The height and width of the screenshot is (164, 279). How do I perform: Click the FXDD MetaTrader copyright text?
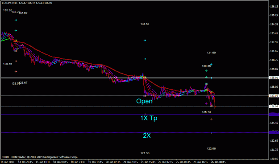pos(39,157)
